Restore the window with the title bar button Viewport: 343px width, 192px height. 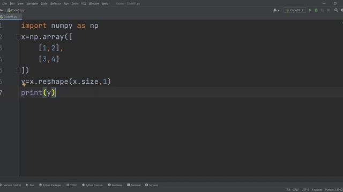pyautogui.click(x=335, y=4)
